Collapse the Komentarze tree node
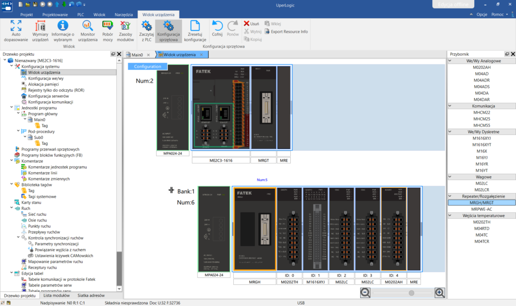 pos(12,161)
